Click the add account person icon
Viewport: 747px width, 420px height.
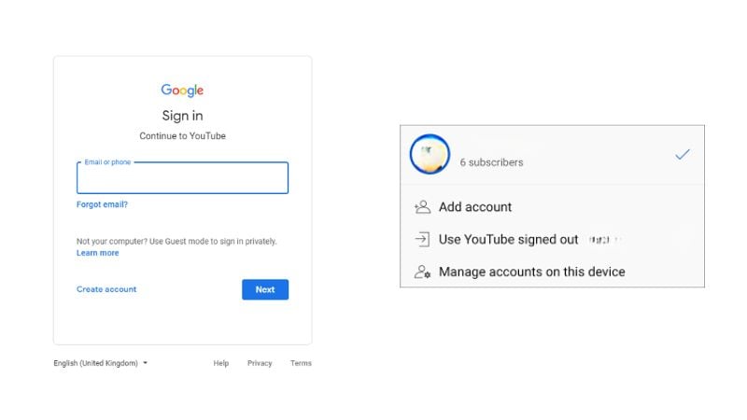coord(422,207)
